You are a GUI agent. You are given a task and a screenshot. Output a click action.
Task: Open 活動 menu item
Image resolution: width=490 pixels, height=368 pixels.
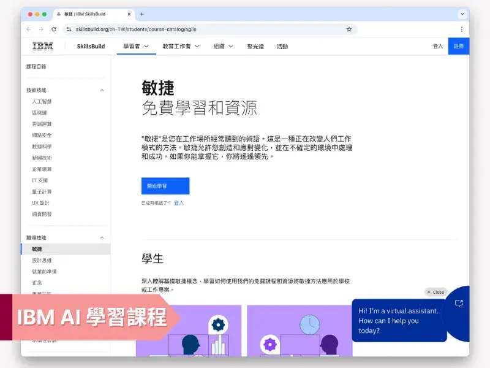[282, 47]
